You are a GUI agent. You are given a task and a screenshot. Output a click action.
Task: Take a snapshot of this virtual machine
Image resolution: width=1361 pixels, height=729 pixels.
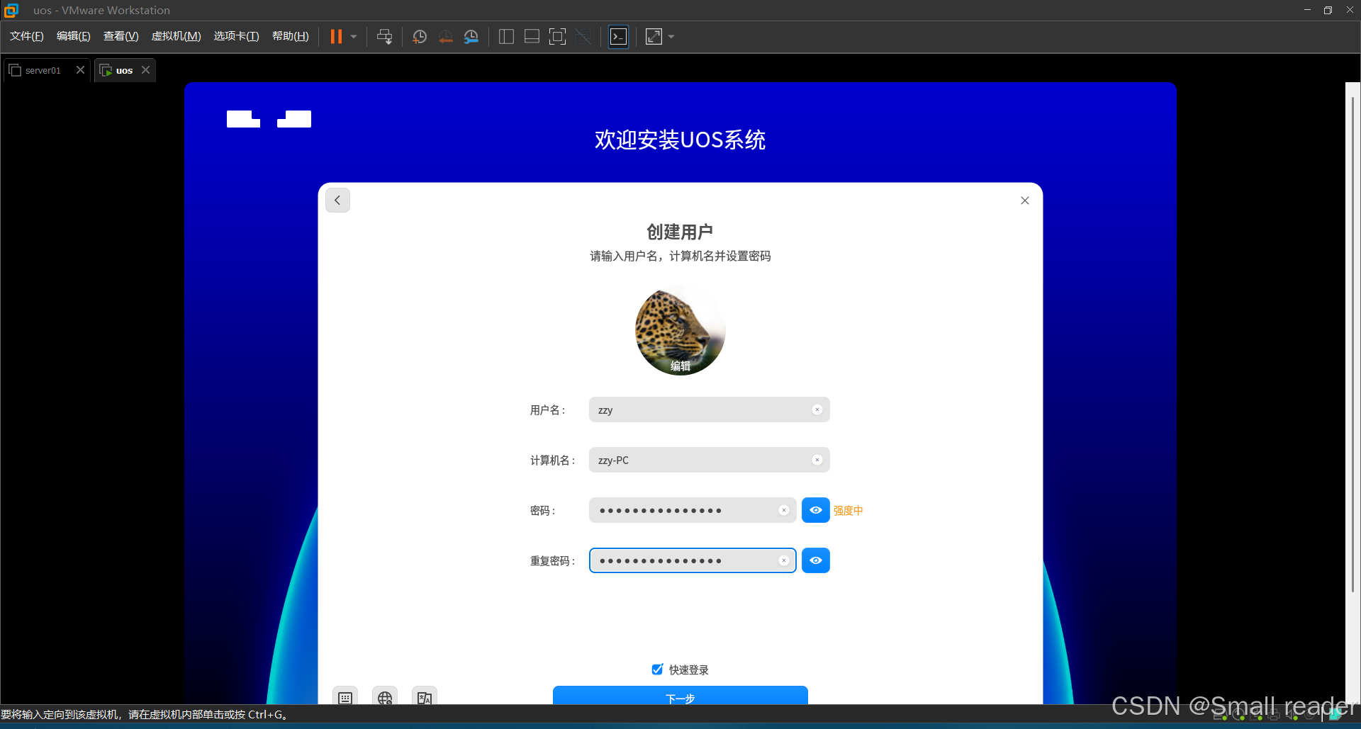click(420, 37)
